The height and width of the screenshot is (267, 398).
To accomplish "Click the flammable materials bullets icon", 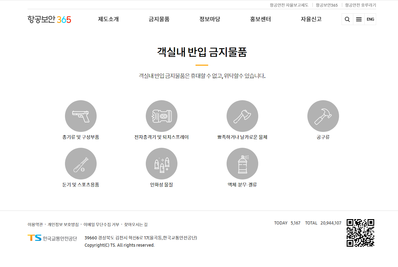I will pyautogui.click(x=162, y=163).
